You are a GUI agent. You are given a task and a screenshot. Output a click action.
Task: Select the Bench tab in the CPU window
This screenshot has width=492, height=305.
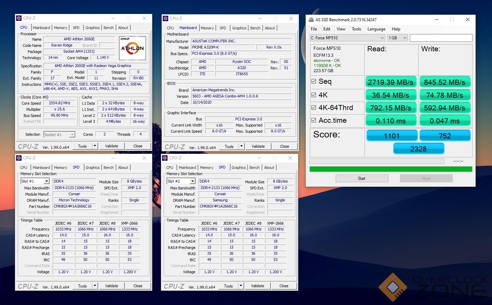tap(109, 28)
